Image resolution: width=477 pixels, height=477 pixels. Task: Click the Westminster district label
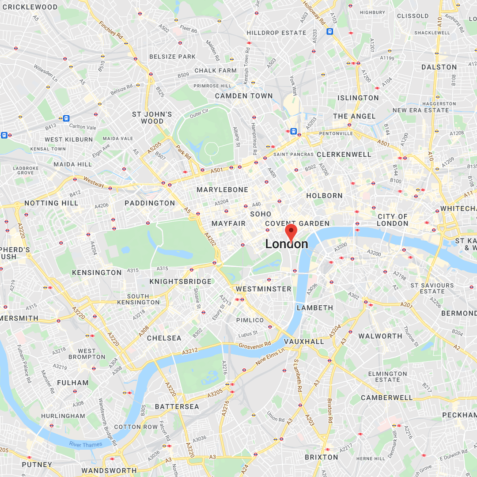(x=263, y=289)
